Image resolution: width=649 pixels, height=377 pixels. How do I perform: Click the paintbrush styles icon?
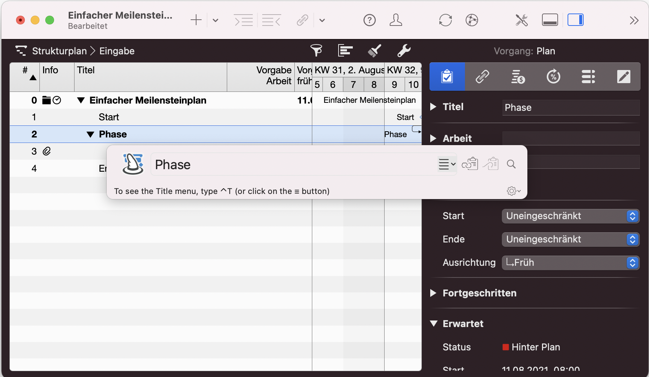374,51
